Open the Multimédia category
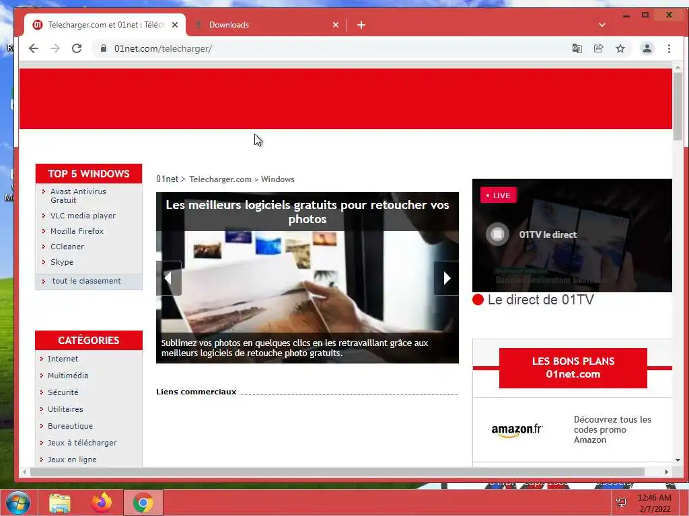This screenshot has height=516, width=689. tap(68, 376)
